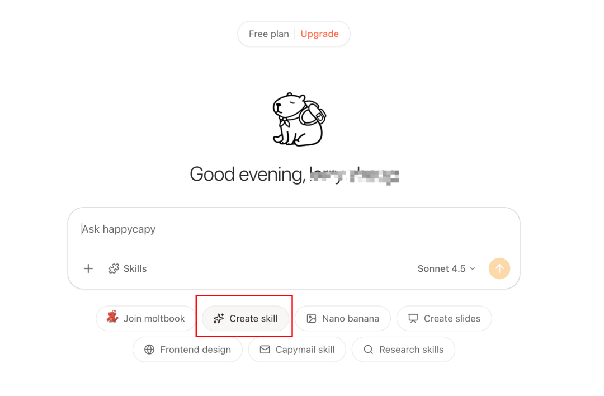
Task: Click the globe icon on Frontend design
Action: click(x=149, y=350)
